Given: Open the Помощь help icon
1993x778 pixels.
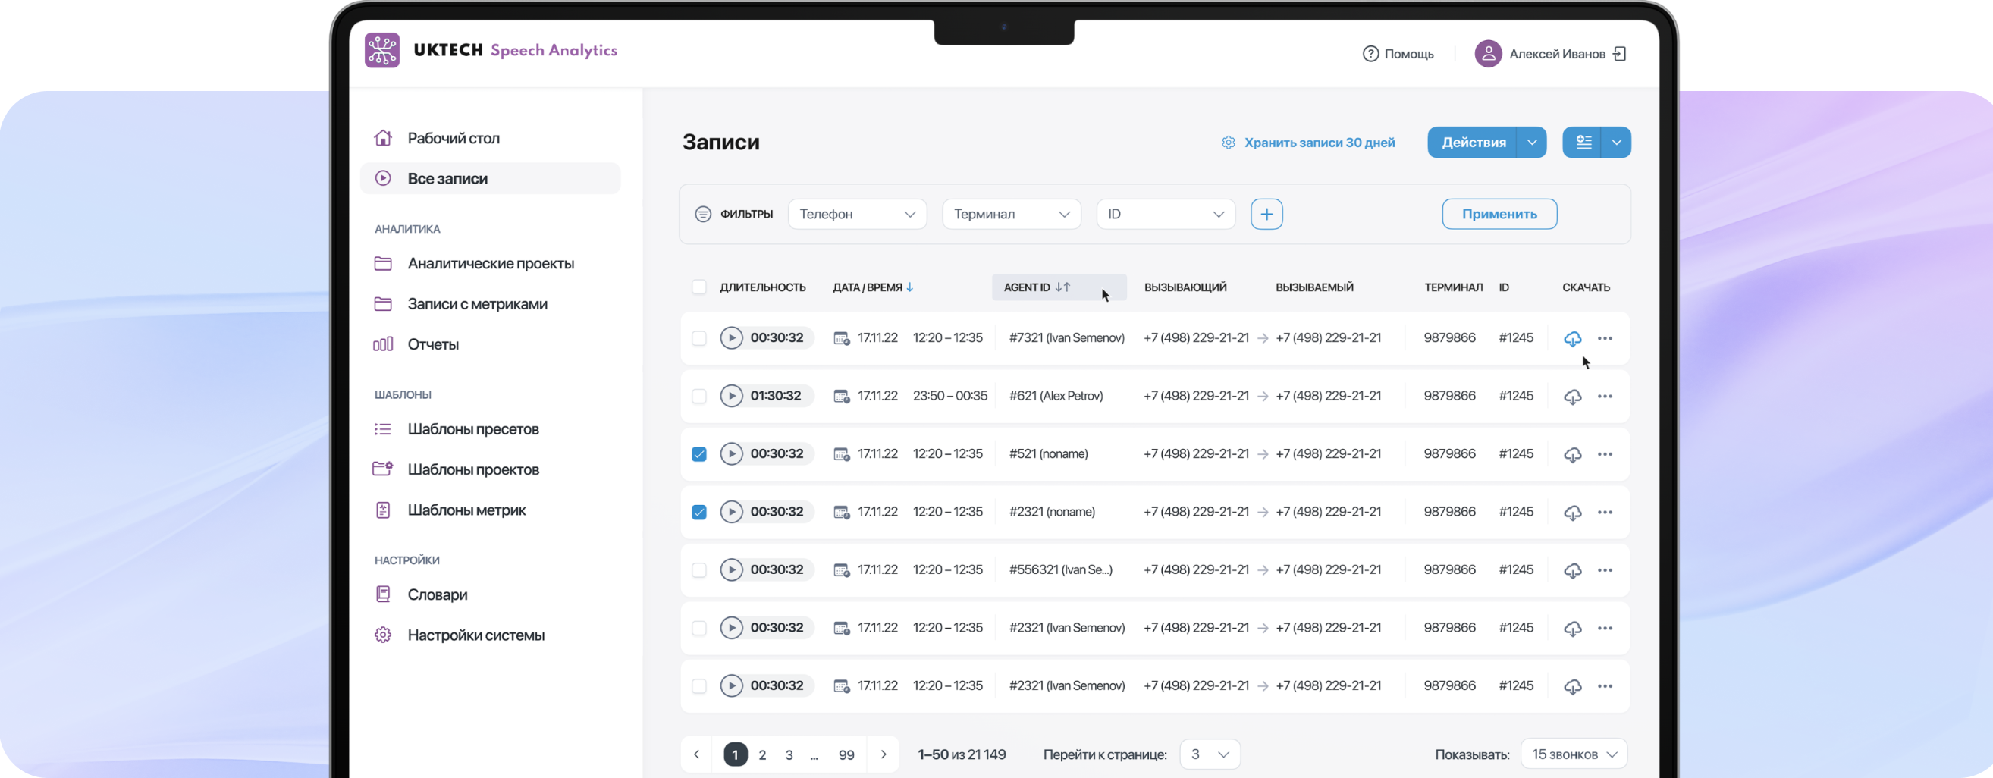Looking at the screenshot, I should click(1370, 53).
